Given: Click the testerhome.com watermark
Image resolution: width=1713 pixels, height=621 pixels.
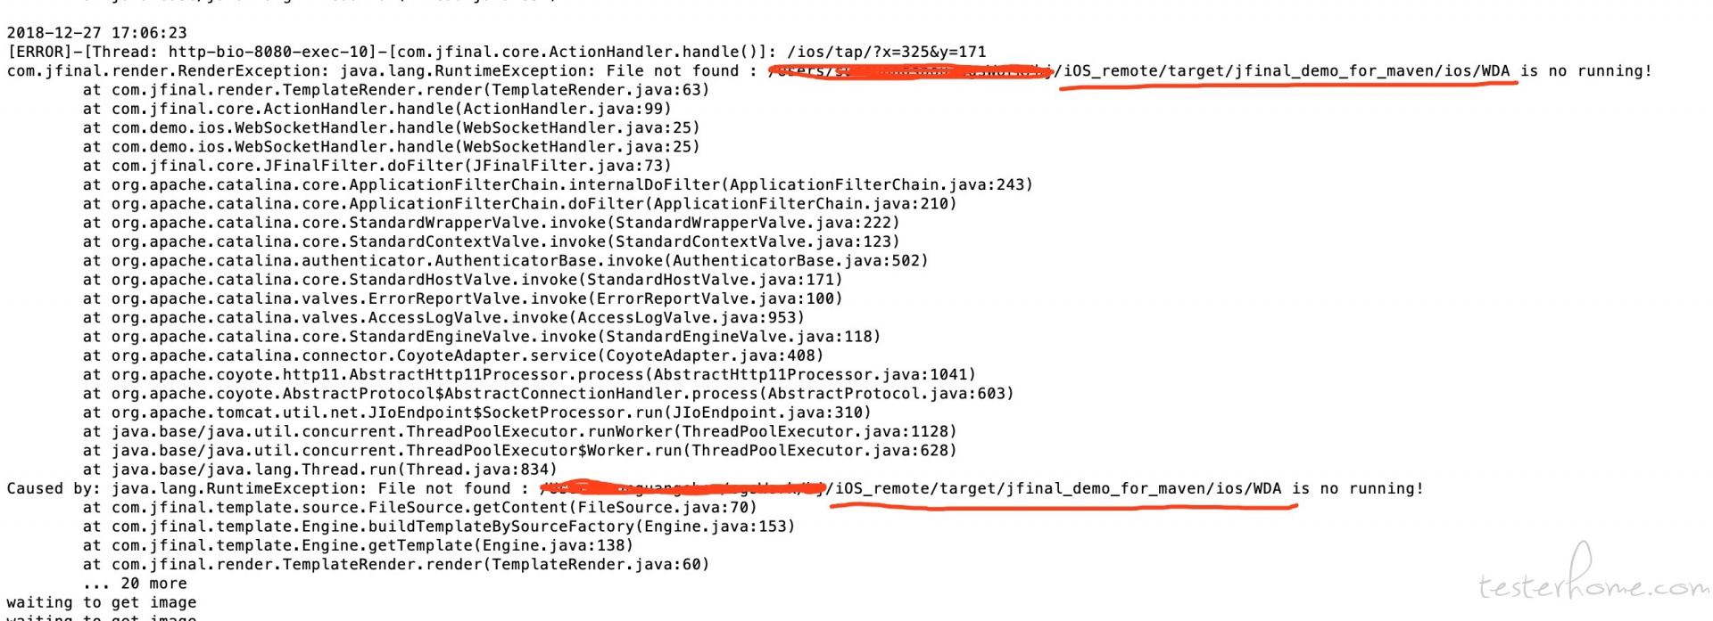Looking at the screenshot, I should (1593, 576).
